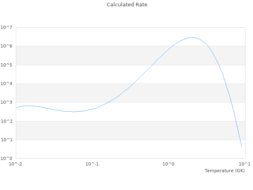Click the peak of the blue curve
The height and width of the screenshot is (190, 253).
[192, 37]
